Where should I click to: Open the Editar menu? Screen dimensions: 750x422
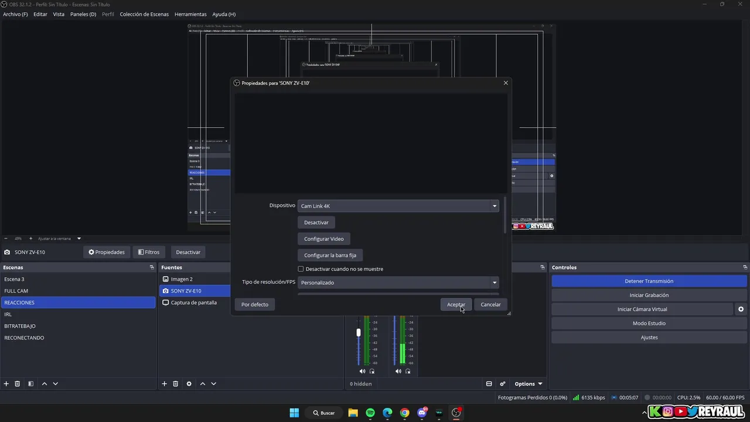(40, 14)
